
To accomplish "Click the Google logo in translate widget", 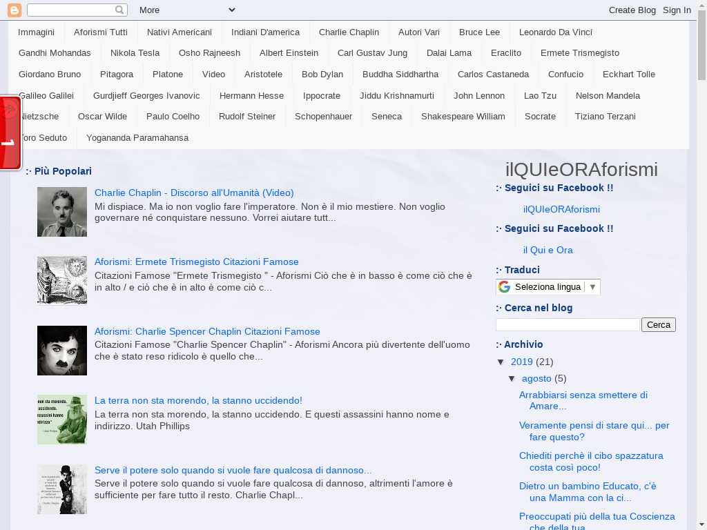I will [505, 286].
